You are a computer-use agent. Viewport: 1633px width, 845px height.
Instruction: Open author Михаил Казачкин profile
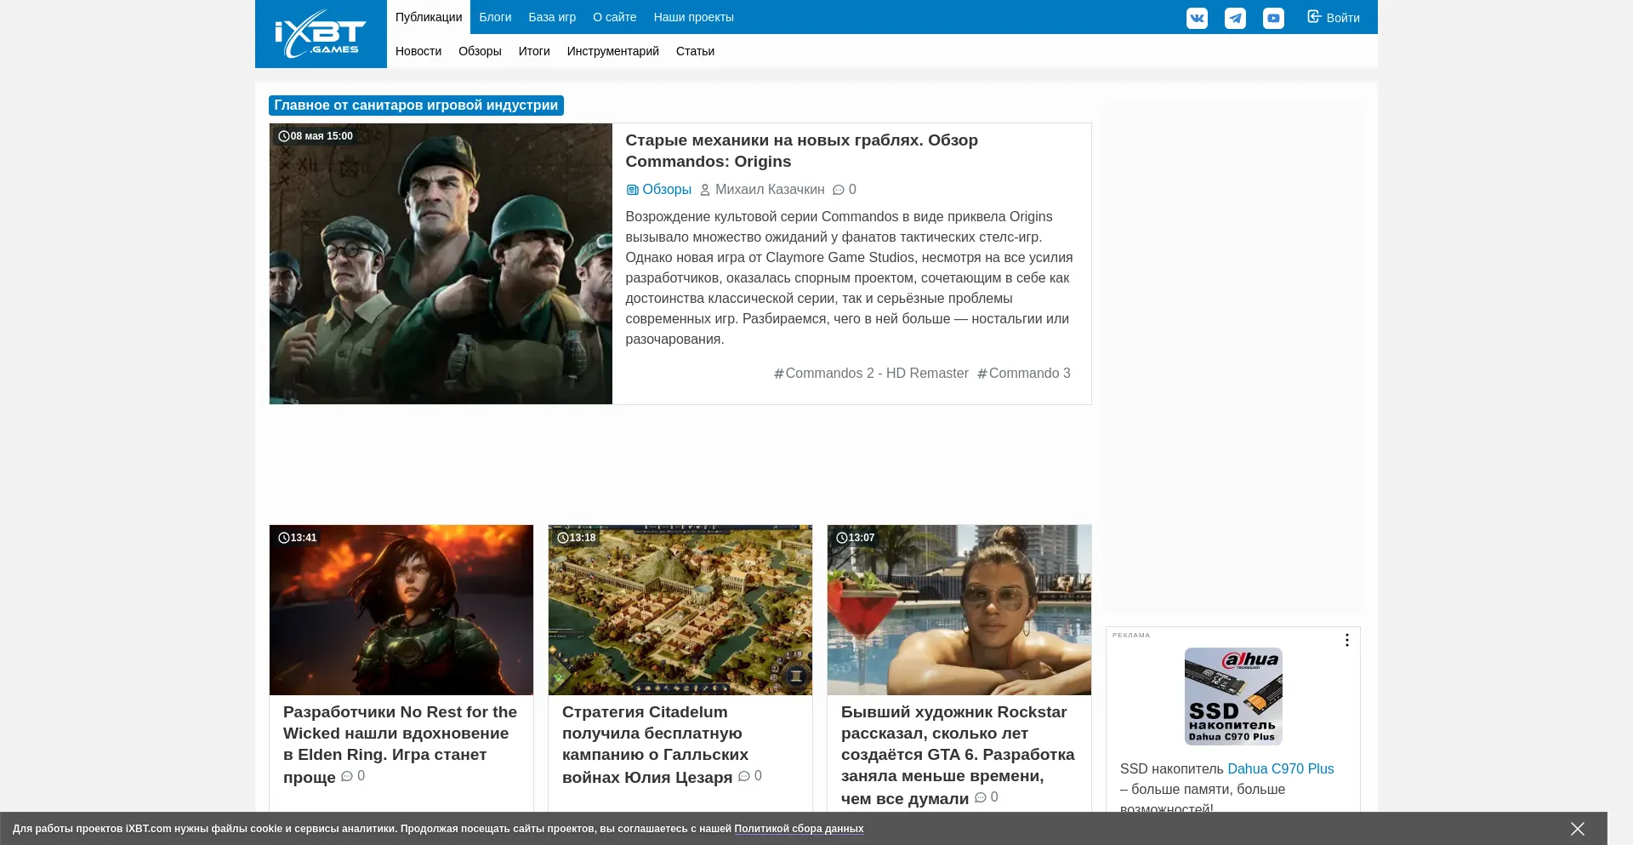pyautogui.click(x=770, y=190)
